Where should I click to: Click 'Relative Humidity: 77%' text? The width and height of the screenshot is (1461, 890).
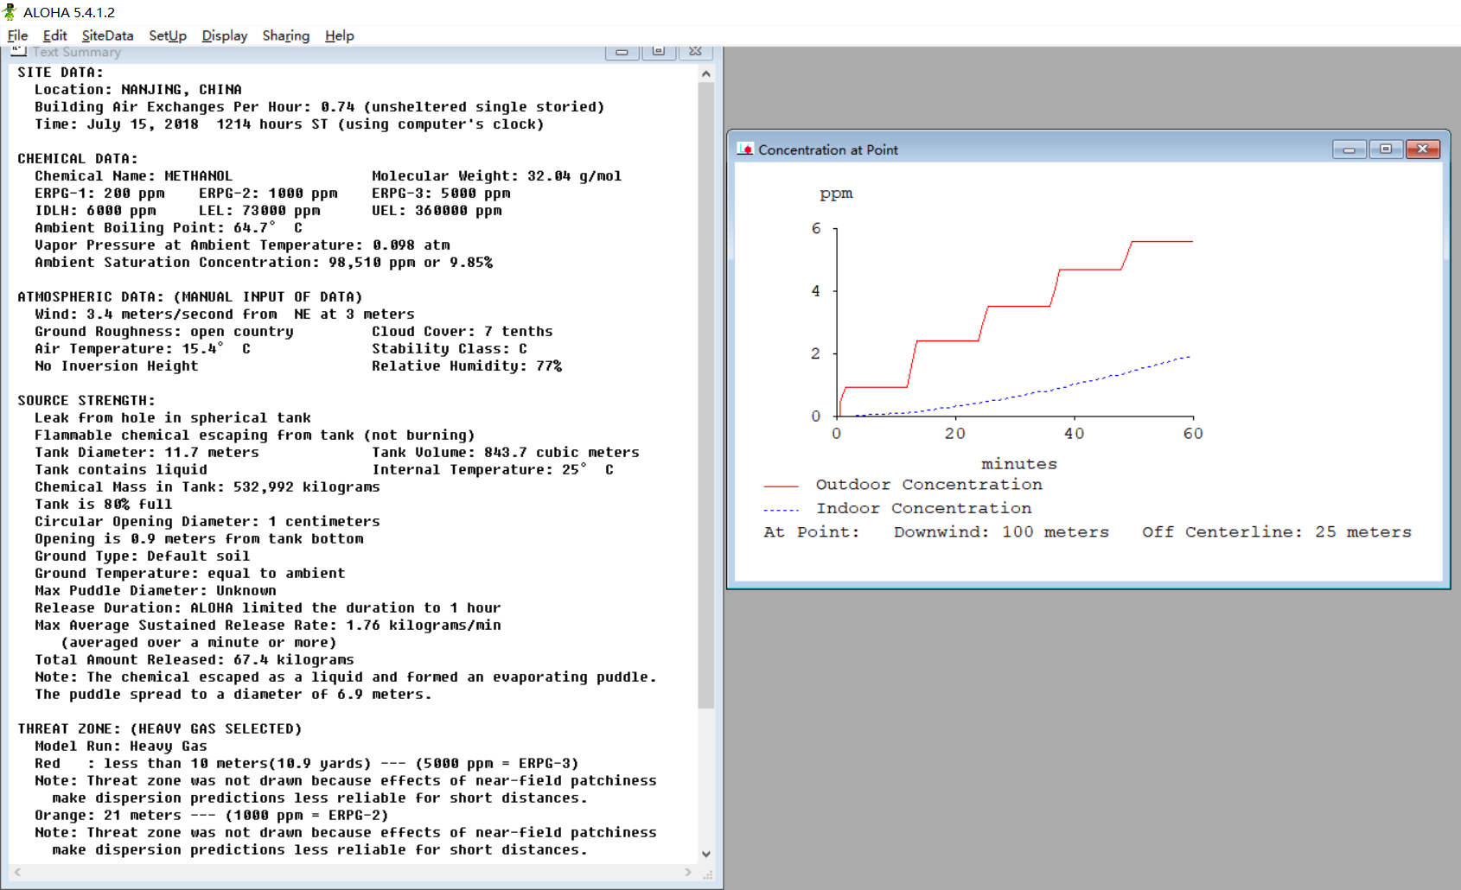click(467, 366)
